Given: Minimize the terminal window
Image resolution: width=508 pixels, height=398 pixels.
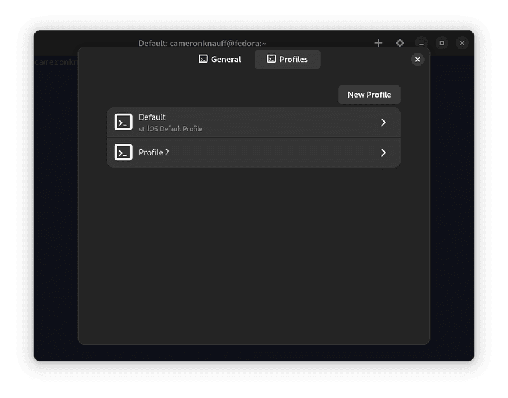Looking at the screenshot, I should pos(421,43).
